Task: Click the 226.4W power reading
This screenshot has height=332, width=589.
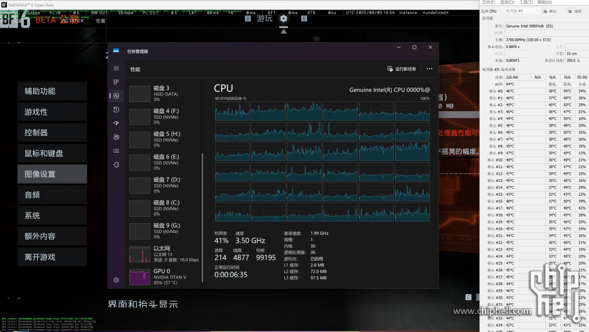Action: (x=517, y=77)
